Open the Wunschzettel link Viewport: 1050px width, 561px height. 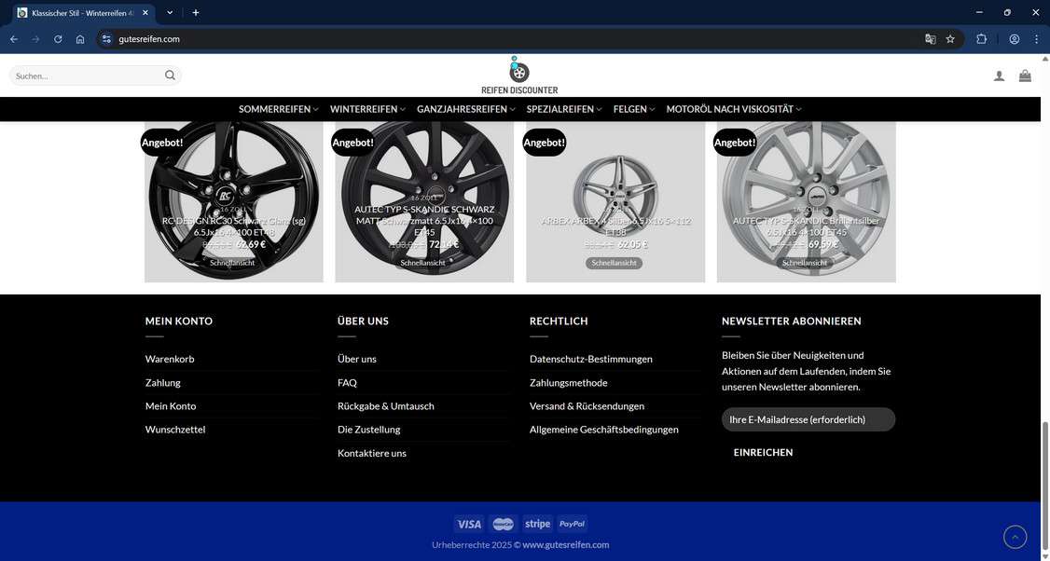point(175,430)
